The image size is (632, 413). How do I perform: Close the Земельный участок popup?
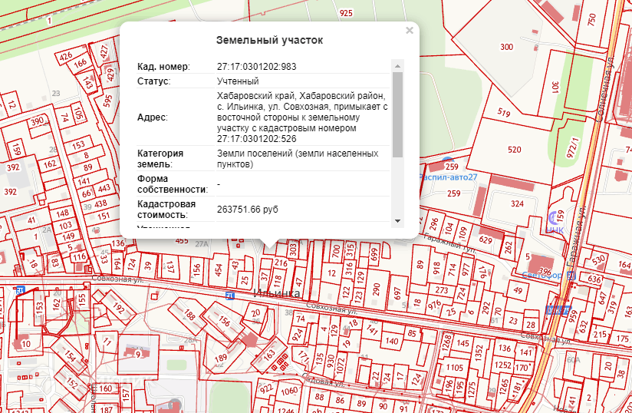(409, 30)
